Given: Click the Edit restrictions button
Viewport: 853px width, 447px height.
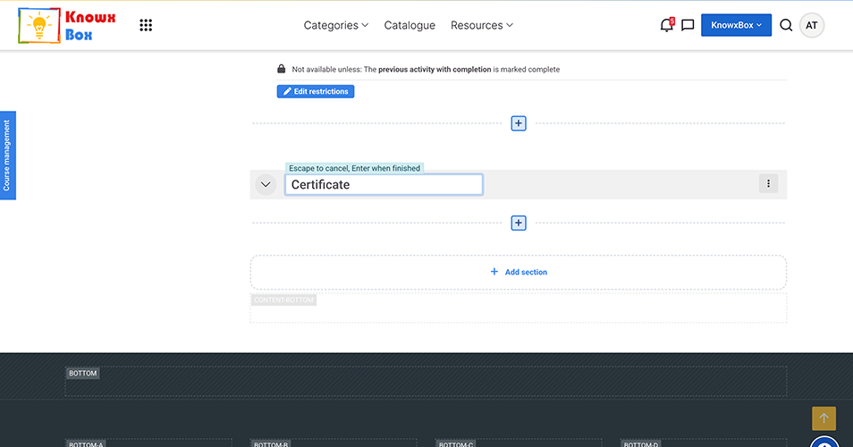Looking at the screenshot, I should 316,91.
